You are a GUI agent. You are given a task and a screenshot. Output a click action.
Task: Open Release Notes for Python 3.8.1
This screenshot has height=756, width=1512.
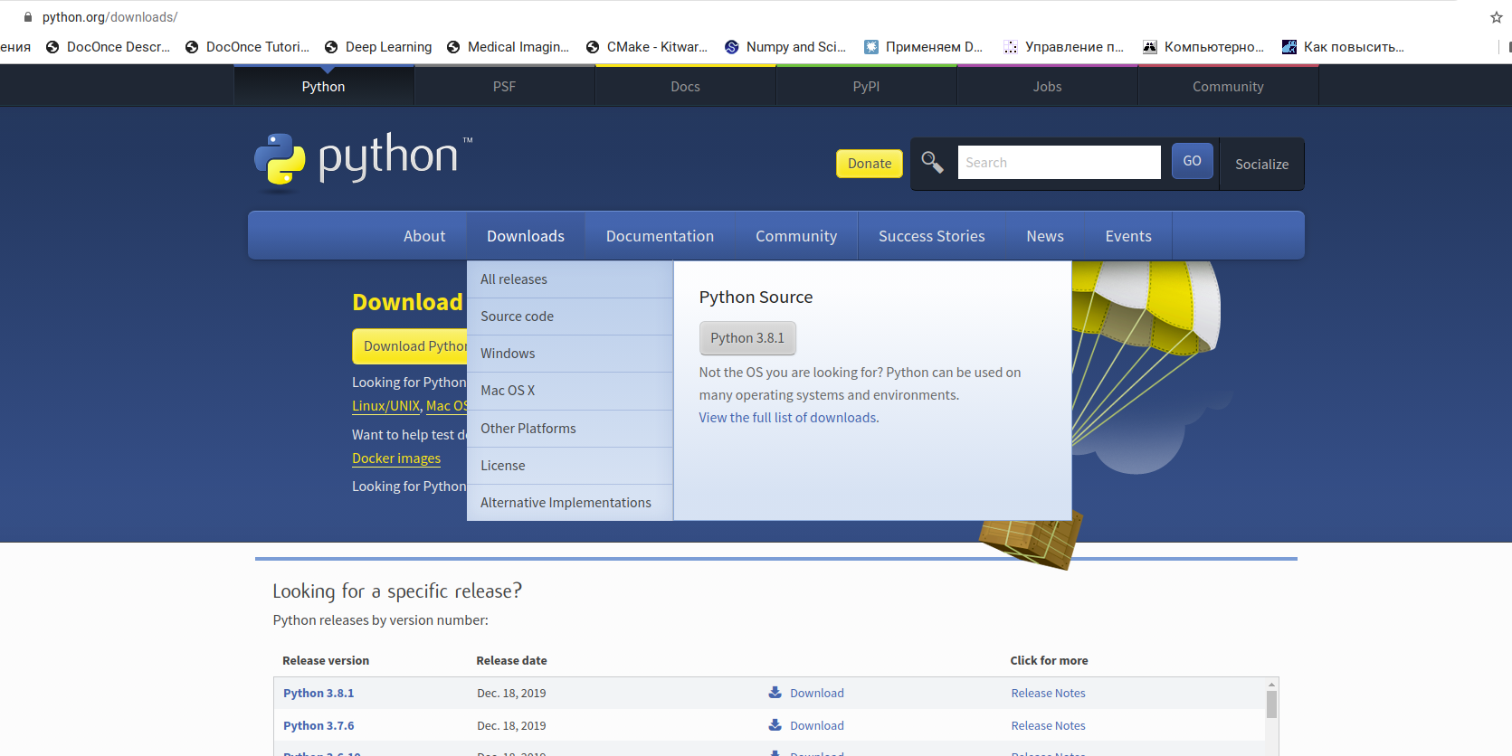[x=1048, y=694]
